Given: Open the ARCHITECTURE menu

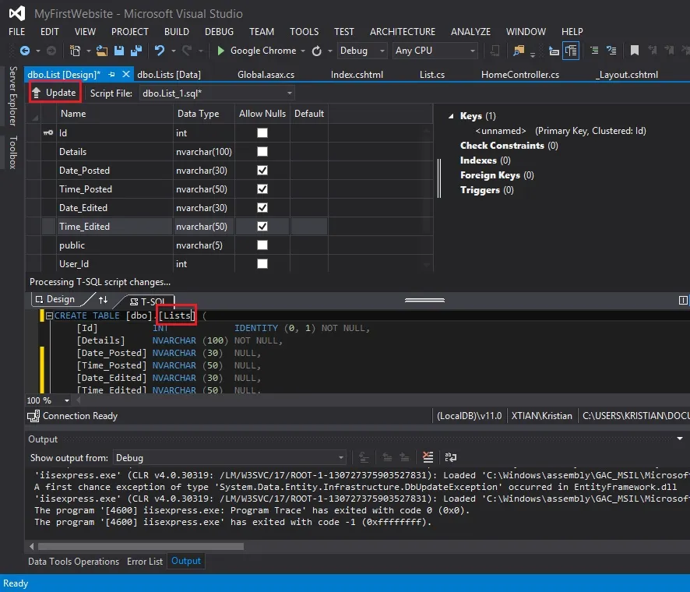Looking at the screenshot, I should tap(402, 32).
